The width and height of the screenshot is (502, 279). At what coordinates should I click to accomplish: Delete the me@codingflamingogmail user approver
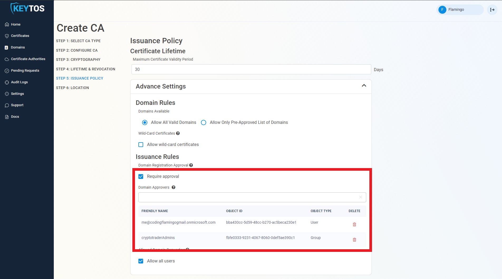click(x=354, y=224)
